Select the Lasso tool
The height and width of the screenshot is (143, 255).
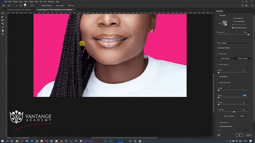point(3,27)
